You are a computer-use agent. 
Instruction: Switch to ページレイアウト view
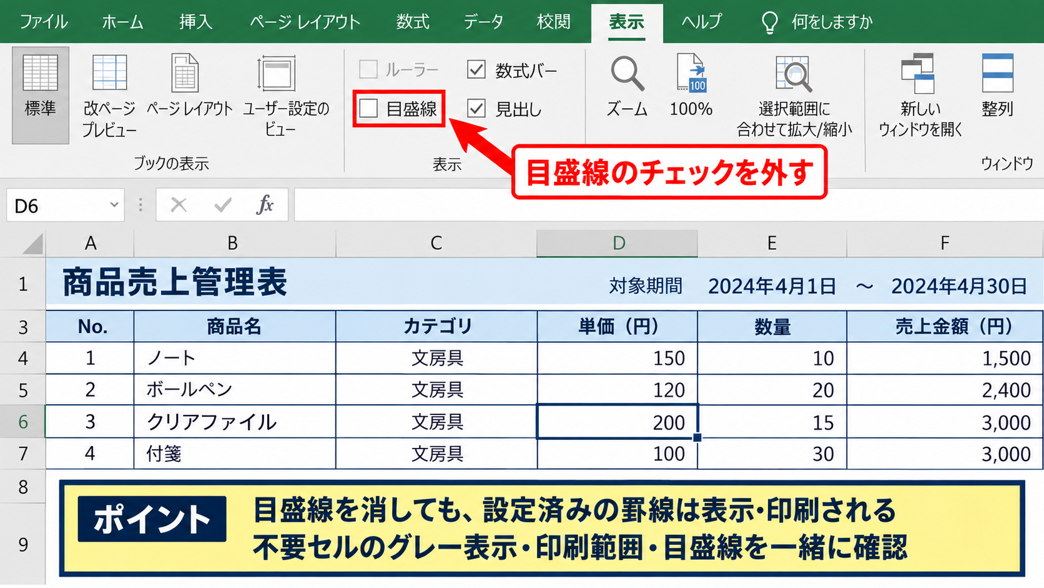pos(189,86)
